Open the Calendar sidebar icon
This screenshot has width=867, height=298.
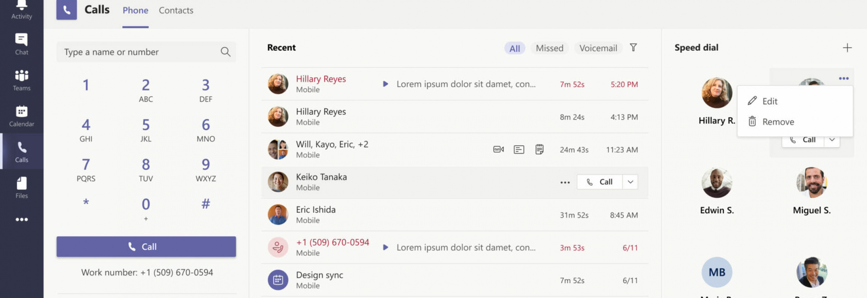click(x=21, y=115)
